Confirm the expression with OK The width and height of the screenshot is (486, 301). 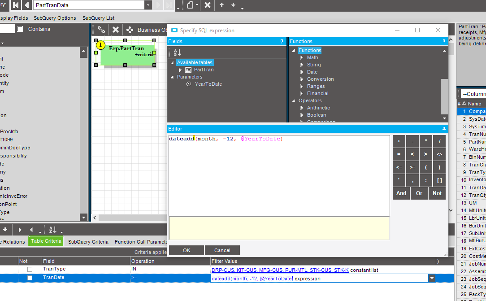point(187,250)
